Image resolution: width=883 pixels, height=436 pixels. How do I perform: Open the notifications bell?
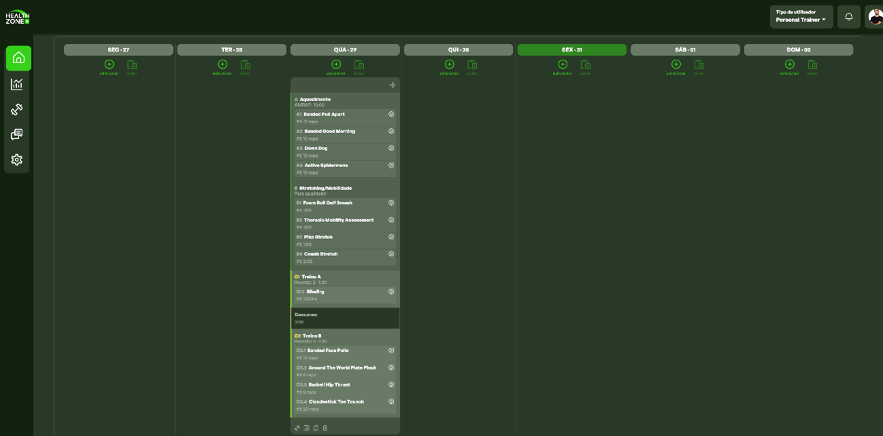(x=849, y=17)
